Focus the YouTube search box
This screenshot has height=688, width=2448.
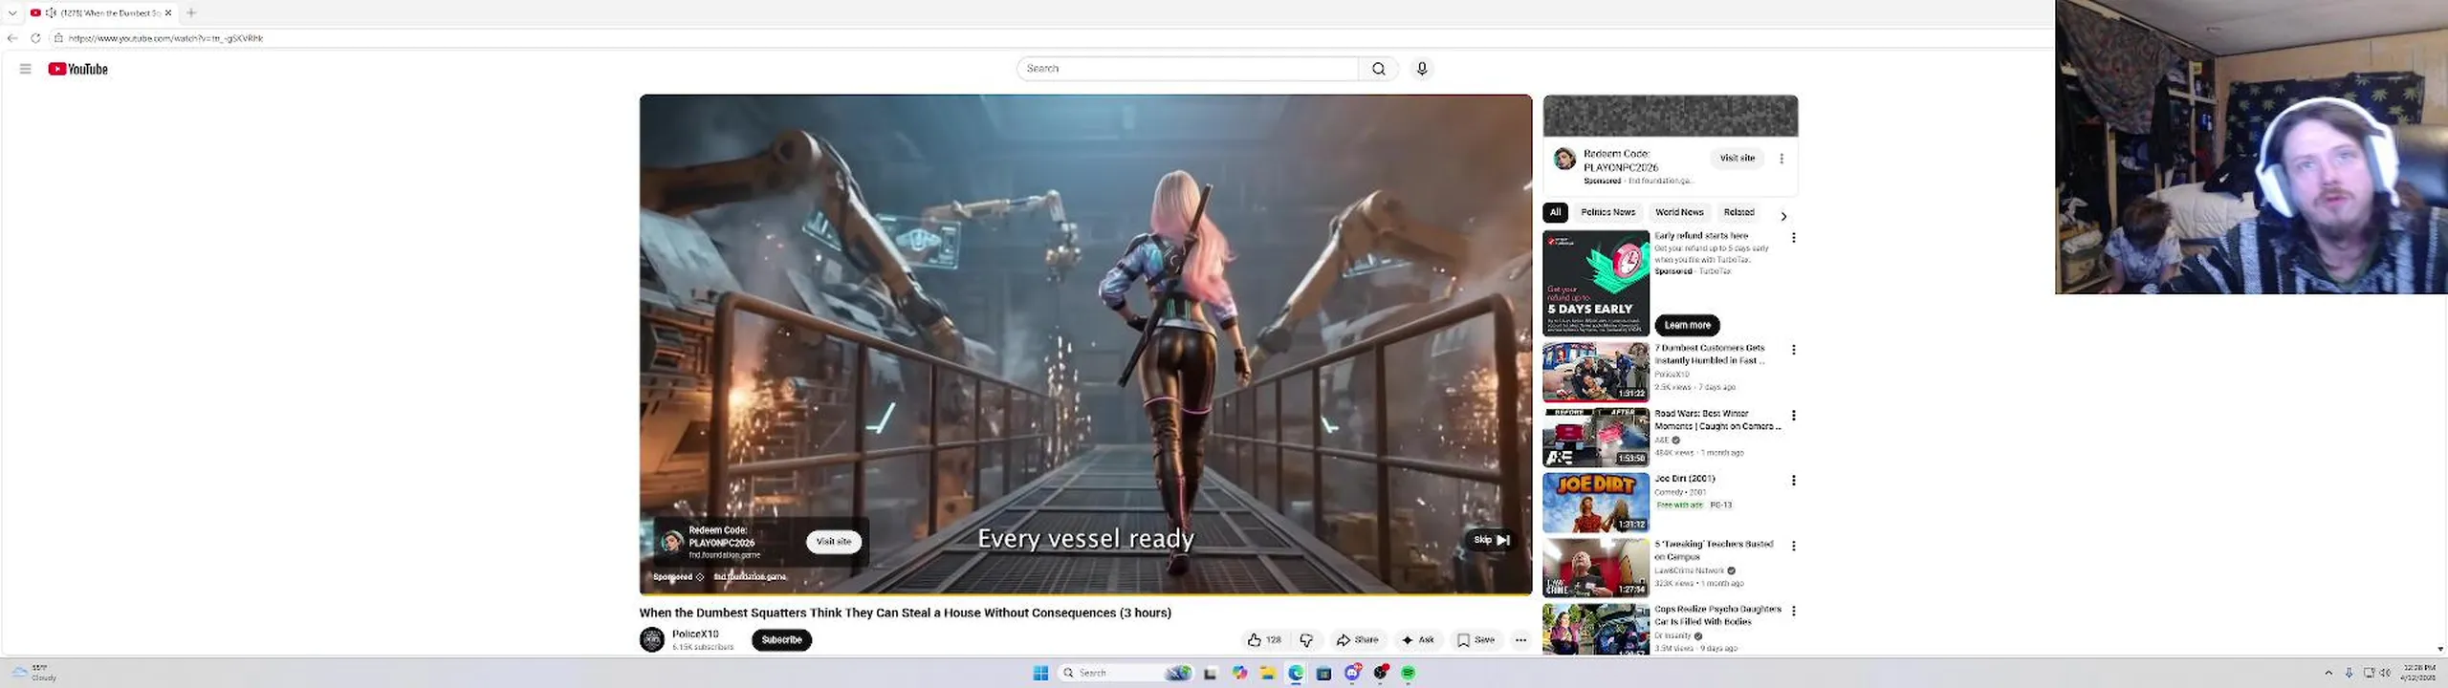(x=1187, y=69)
